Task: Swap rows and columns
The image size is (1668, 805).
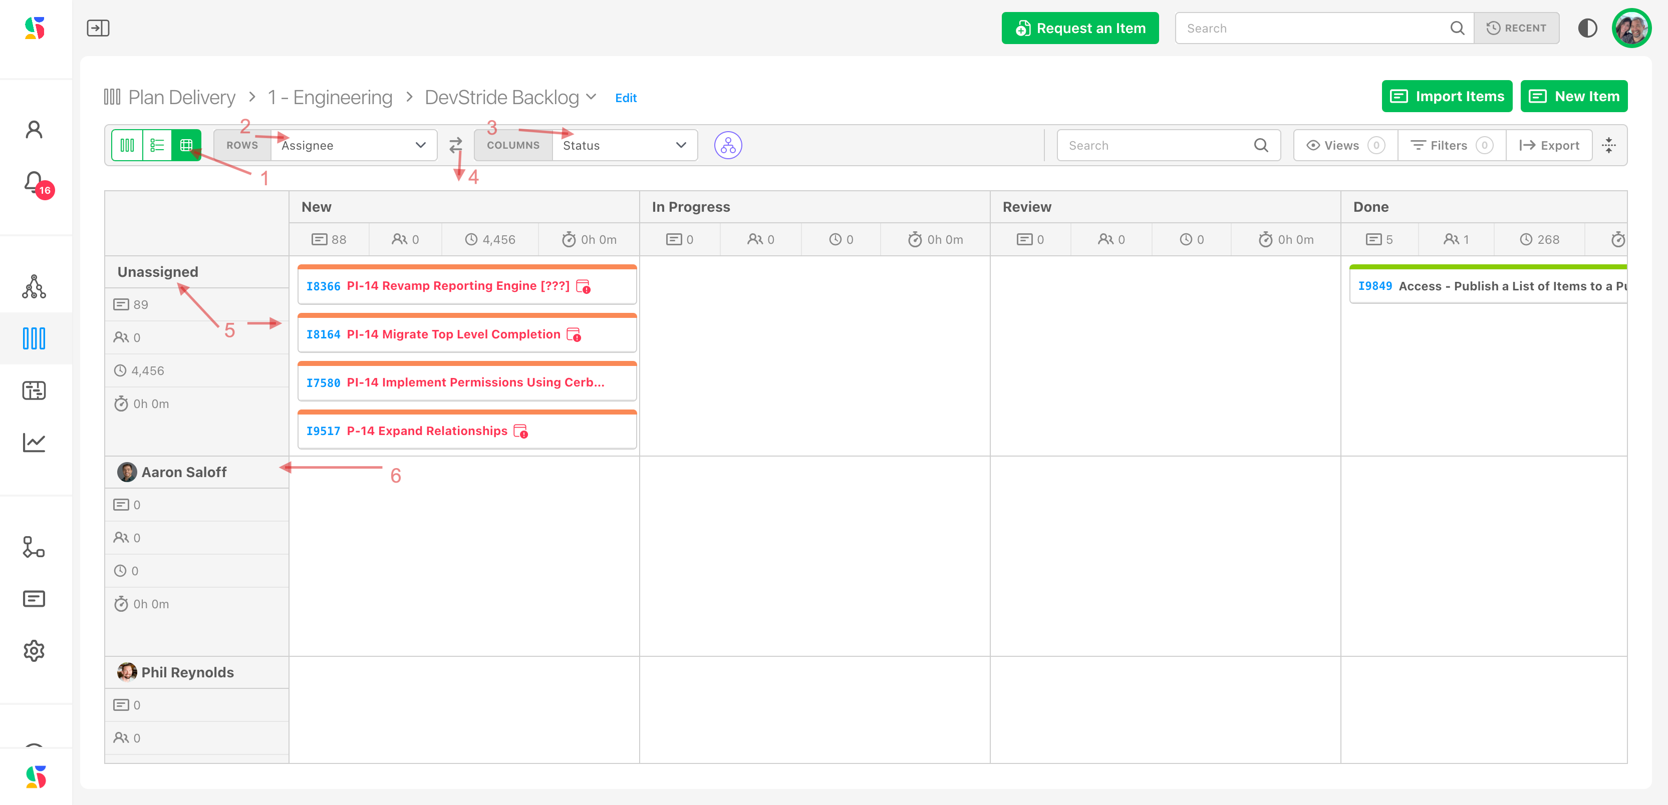Action: click(456, 145)
